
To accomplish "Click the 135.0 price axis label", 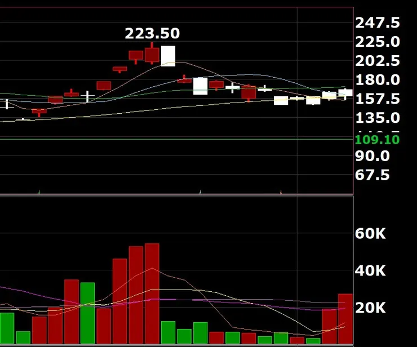I will coord(378,118).
